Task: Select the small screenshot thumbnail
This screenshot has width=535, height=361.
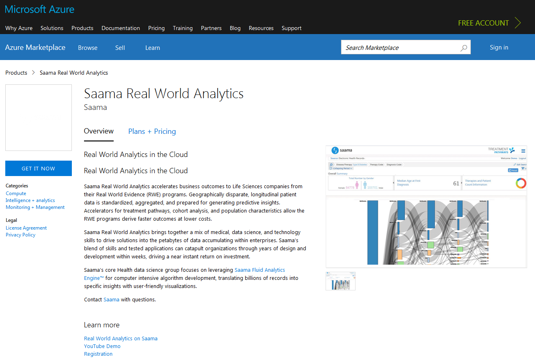Action: coord(340,281)
